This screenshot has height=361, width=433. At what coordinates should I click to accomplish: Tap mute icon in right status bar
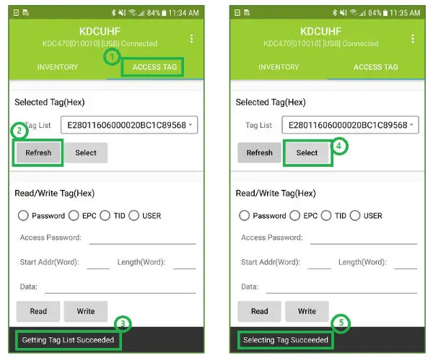point(344,13)
